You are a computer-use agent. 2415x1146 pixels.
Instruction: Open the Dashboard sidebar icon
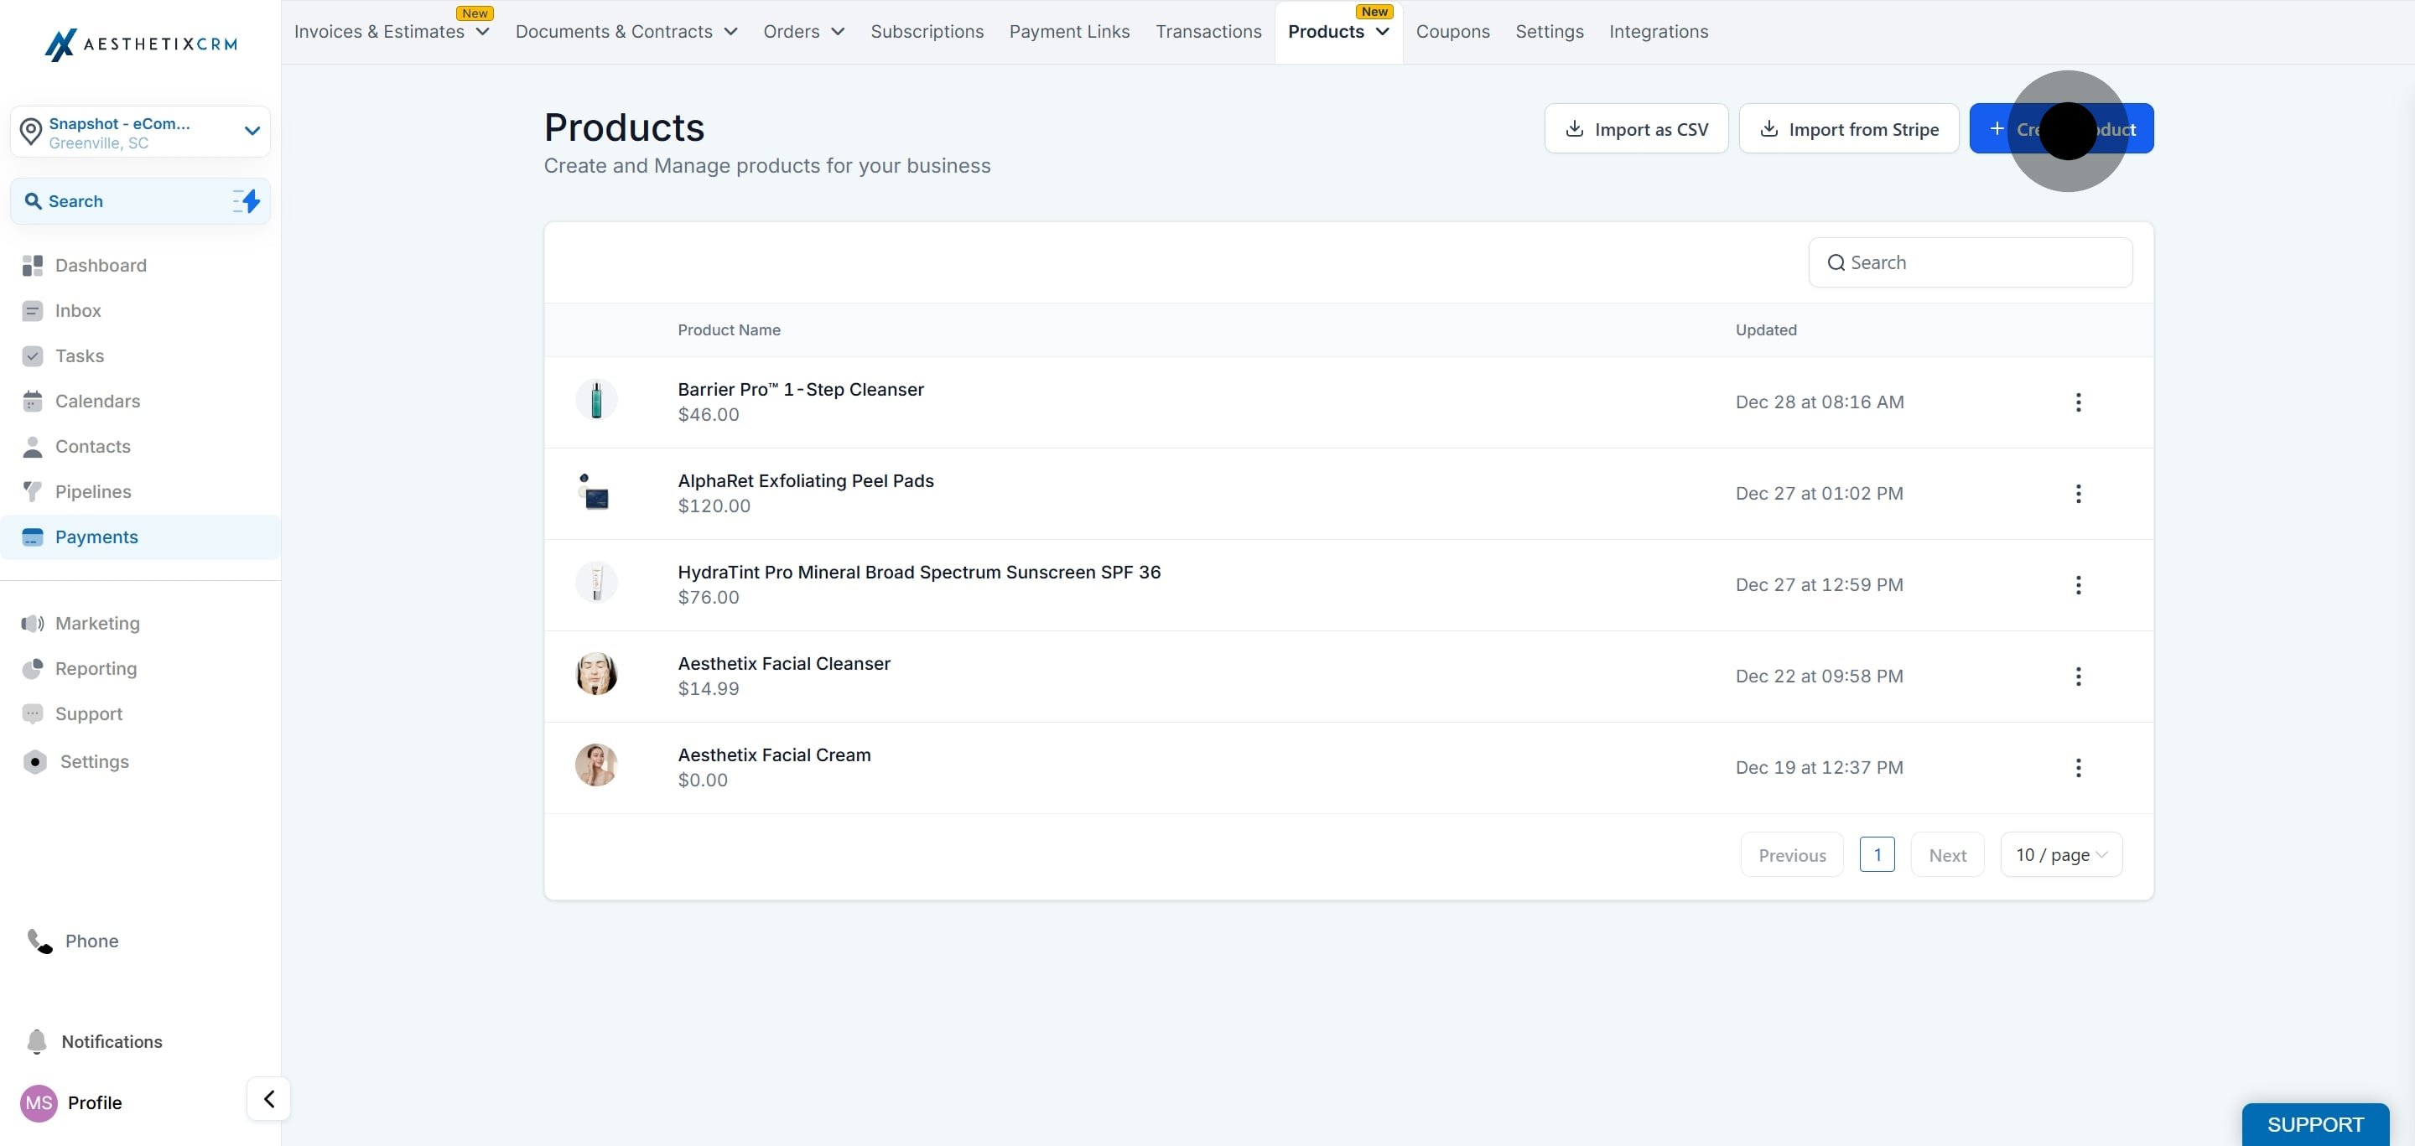click(32, 265)
